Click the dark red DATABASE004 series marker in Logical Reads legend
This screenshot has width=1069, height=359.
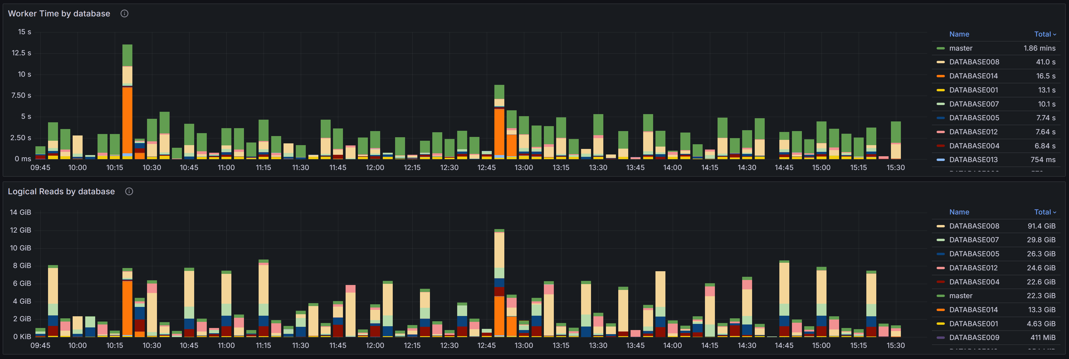point(942,281)
